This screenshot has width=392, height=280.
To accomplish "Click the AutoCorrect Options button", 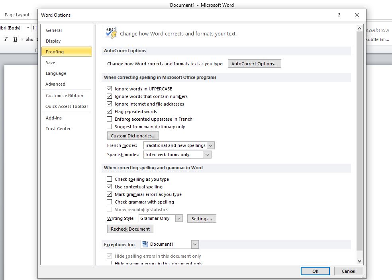I will click(x=254, y=63).
